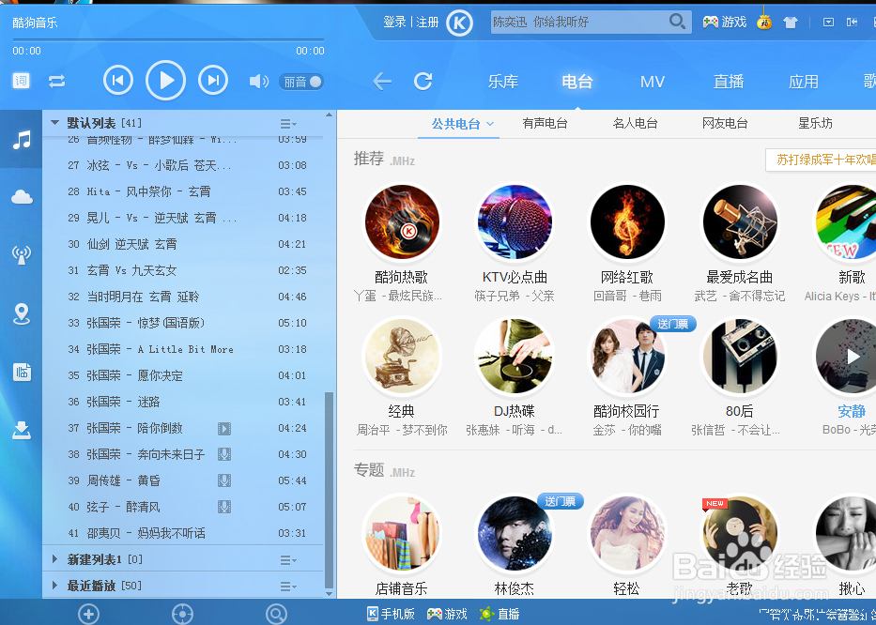
Task: Click the back navigation arrow
Action: point(381,81)
